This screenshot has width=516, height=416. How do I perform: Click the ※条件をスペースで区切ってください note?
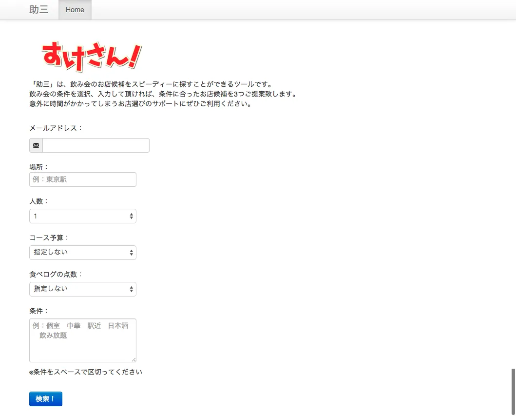(x=86, y=372)
